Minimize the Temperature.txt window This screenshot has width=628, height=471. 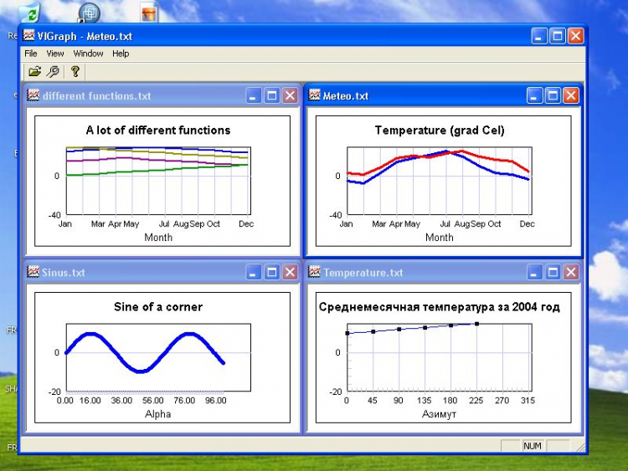pos(534,273)
